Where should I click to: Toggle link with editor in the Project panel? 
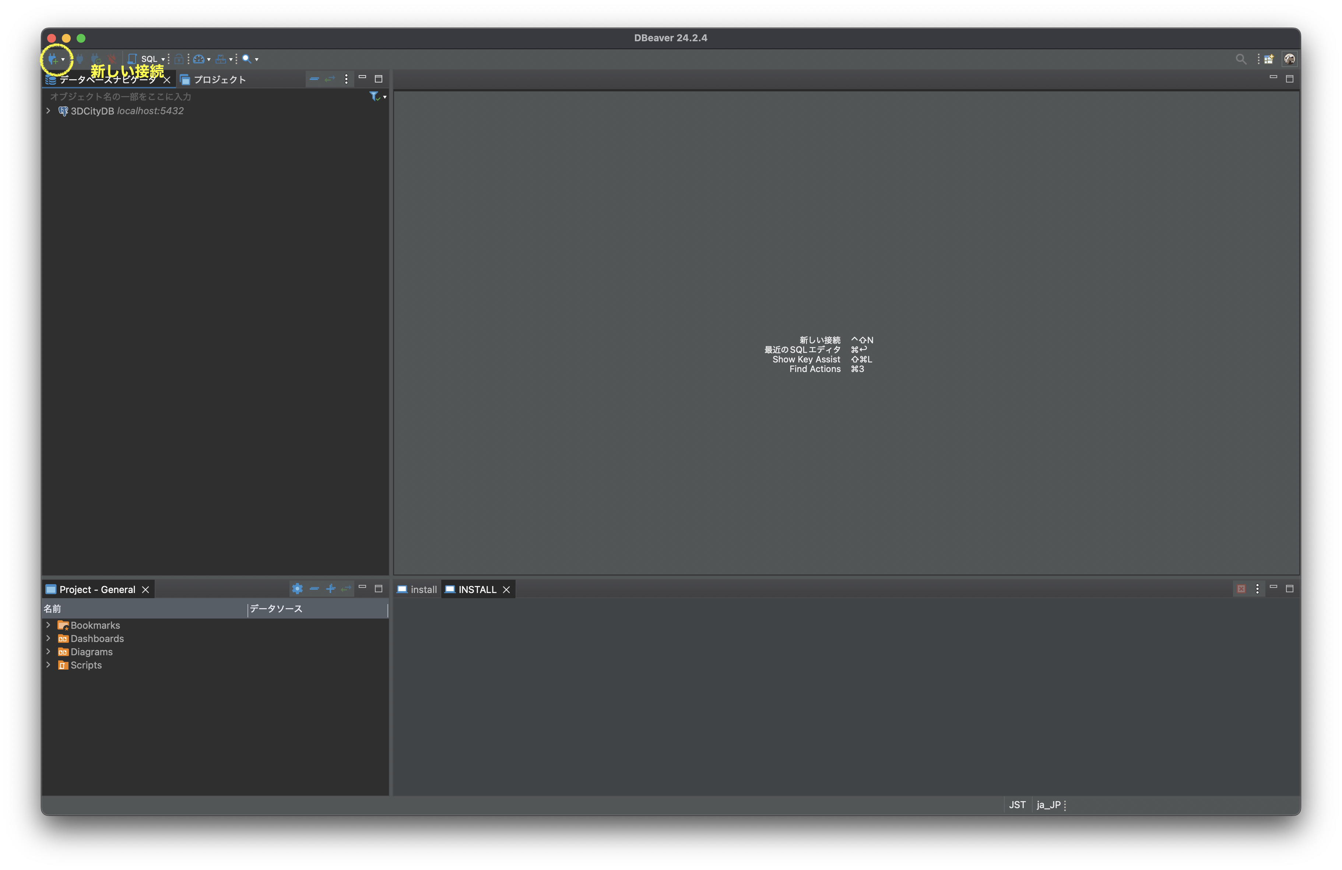[x=346, y=589]
